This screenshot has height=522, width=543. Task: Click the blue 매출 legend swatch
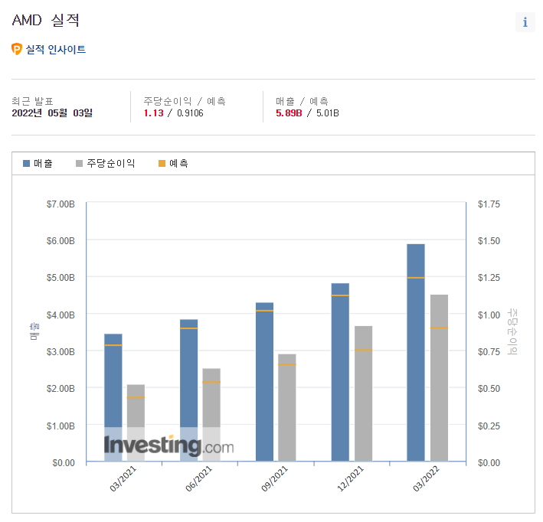(26, 163)
